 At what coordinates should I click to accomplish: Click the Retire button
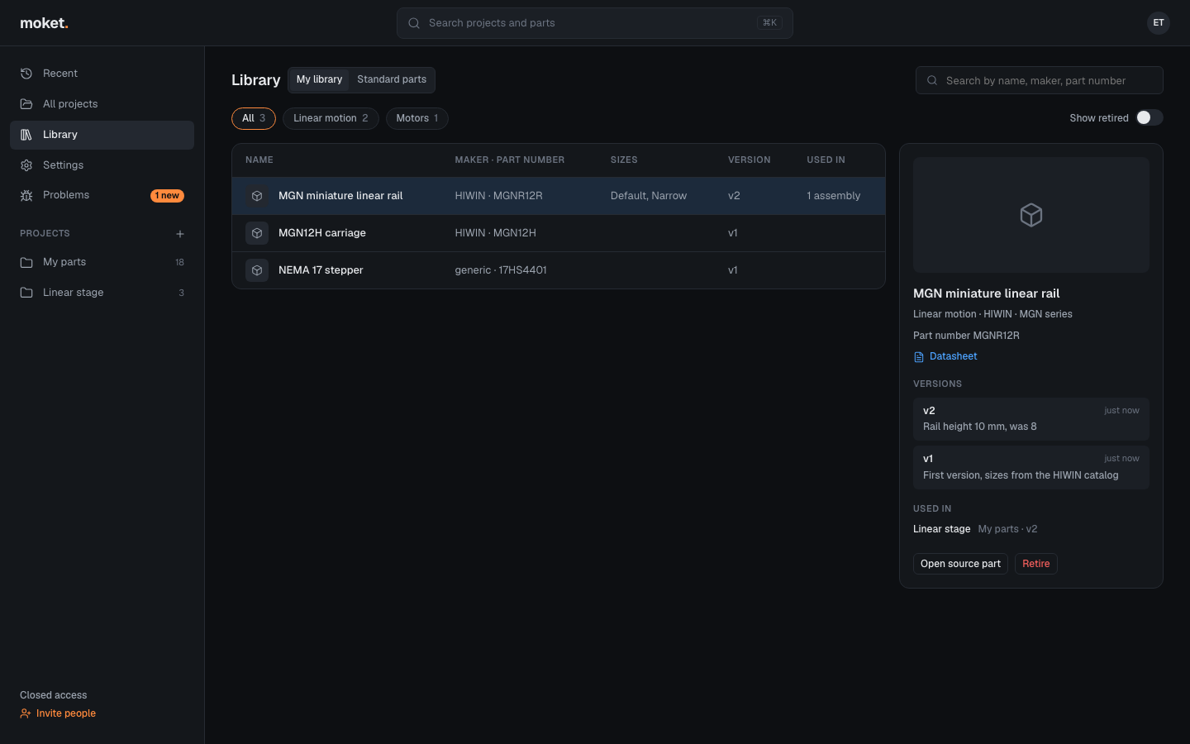pyautogui.click(x=1036, y=564)
